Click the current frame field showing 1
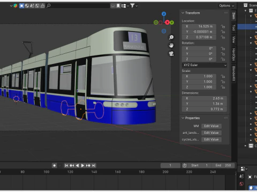 tap(170, 165)
